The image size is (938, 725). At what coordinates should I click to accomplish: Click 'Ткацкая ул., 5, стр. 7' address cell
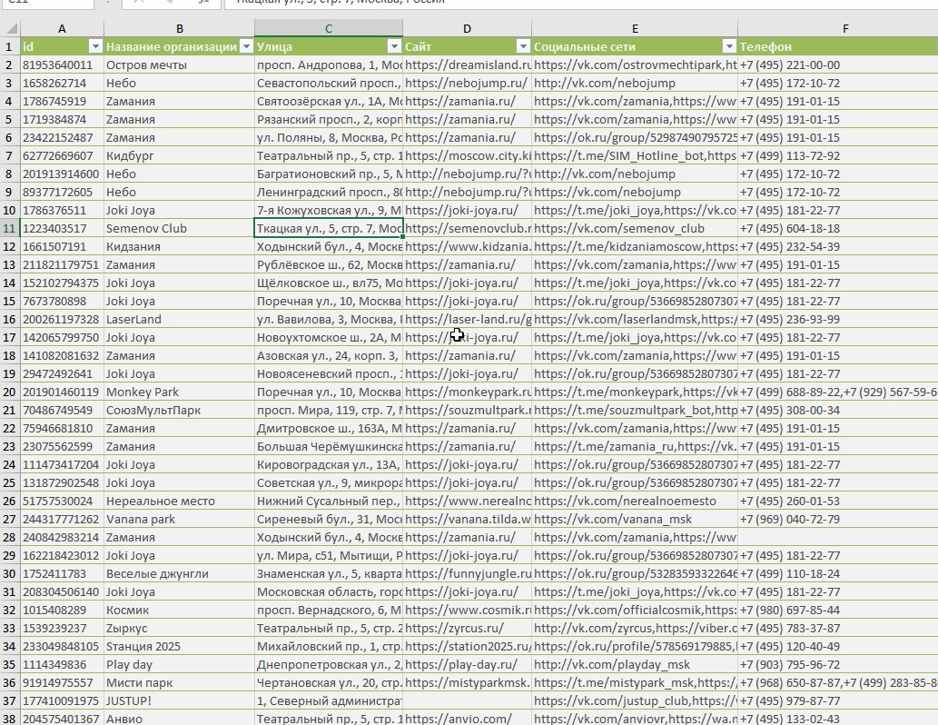click(329, 229)
